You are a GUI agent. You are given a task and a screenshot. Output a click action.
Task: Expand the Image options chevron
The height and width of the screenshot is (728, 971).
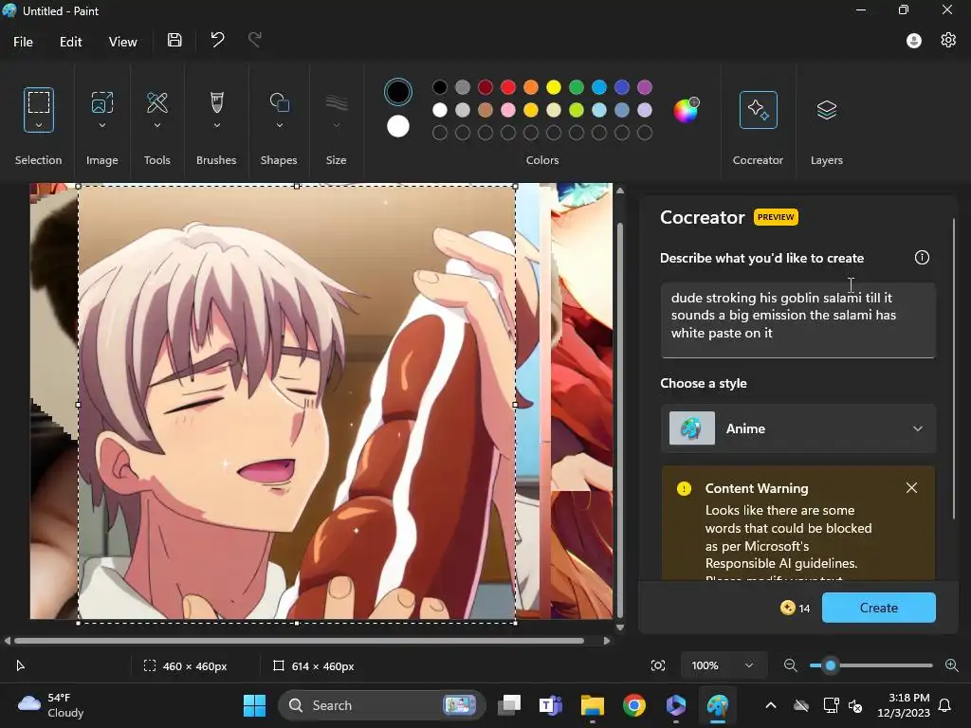click(x=102, y=125)
